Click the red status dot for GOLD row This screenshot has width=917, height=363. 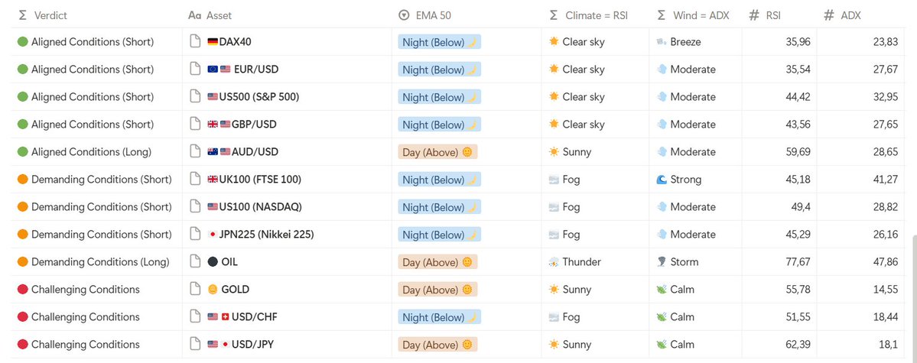(23, 290)
